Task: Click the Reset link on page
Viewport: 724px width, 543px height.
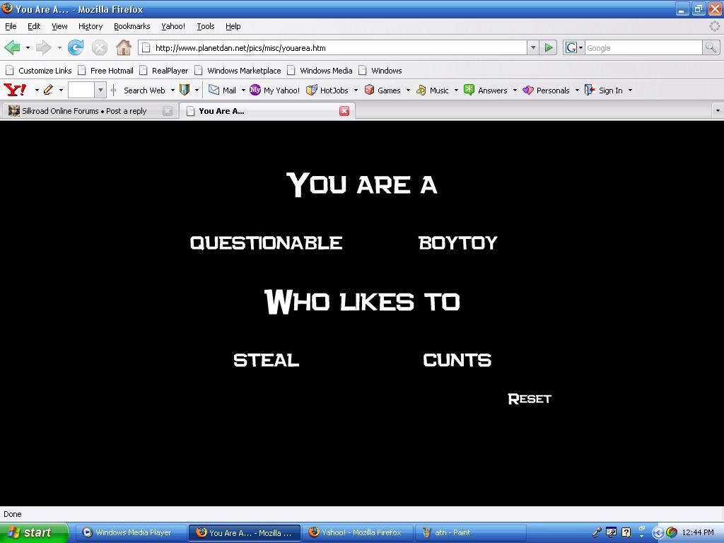Action: pos(529,399)
